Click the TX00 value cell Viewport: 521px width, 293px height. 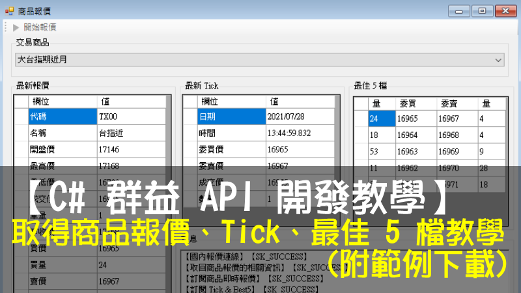pos(132,117)
